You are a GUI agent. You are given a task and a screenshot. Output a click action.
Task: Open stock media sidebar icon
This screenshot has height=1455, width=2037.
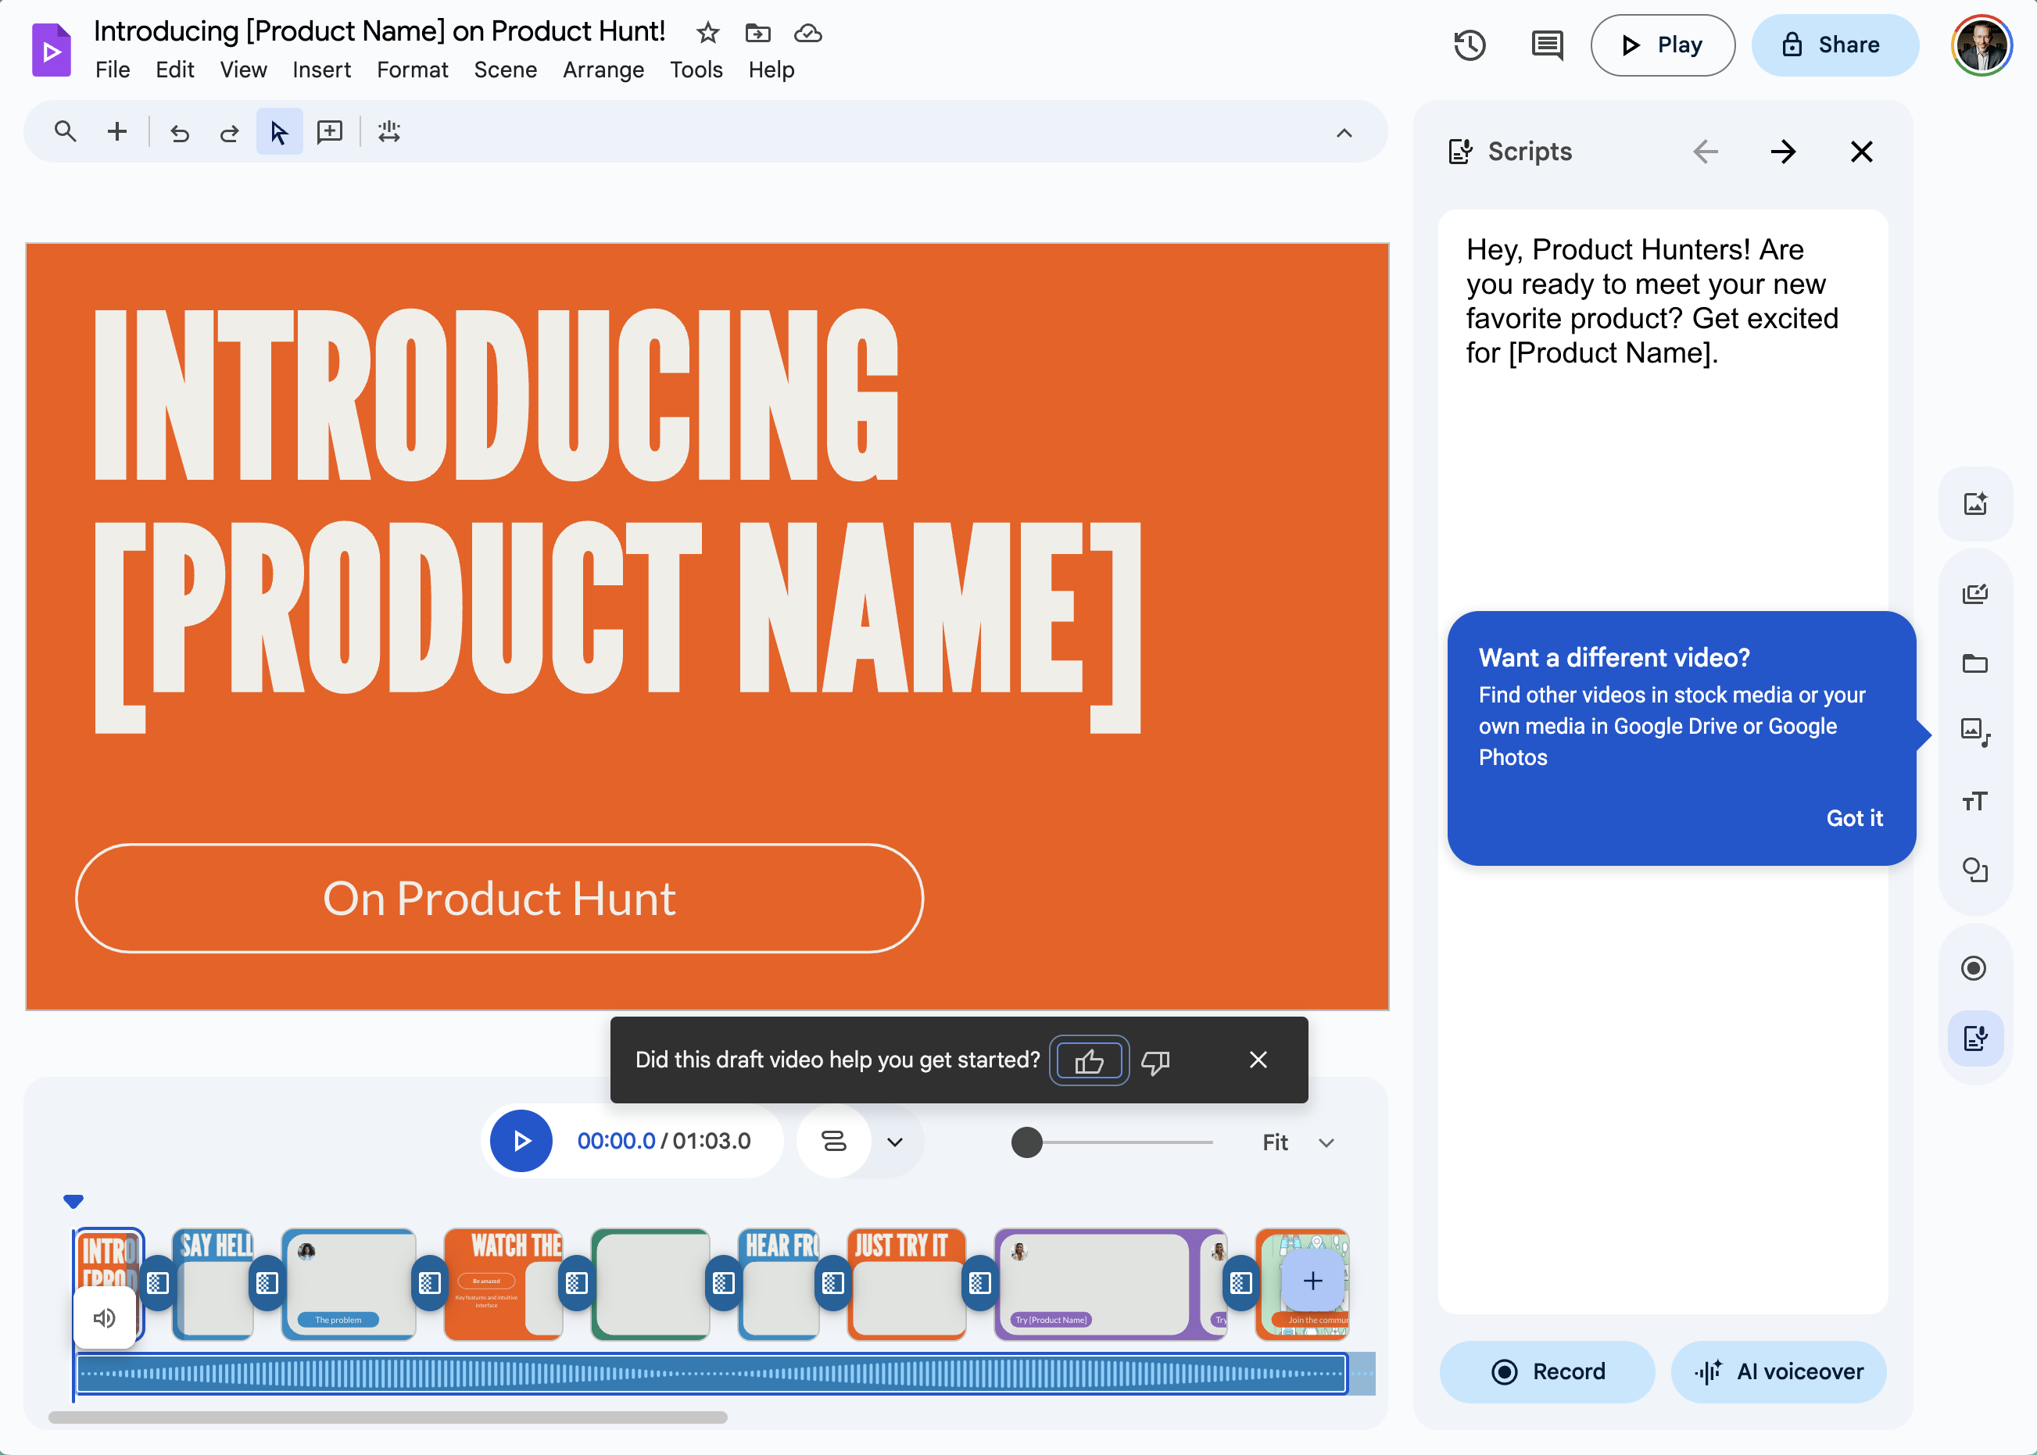click(1975, 731)
